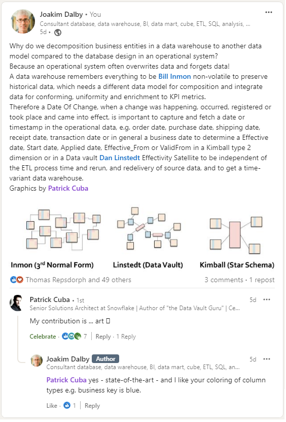Click the post reaction icons beside Thomas Repsdorph
This screenshot has width=286, height=422.
pos(17,280)
